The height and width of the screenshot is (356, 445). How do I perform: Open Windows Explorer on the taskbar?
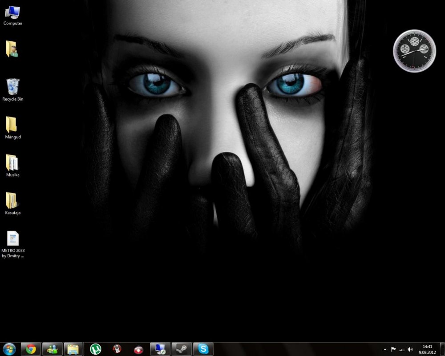[x=73, y=349]
